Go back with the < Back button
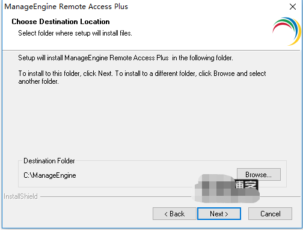Viewport: 303px width, 232px height. [x=174, y=214]
